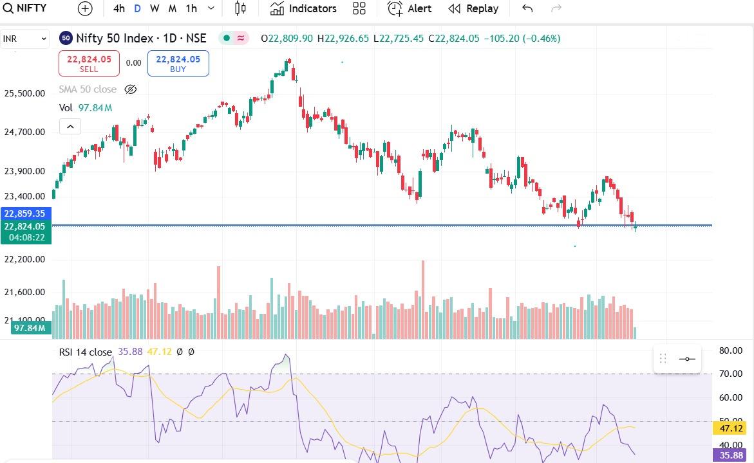754x463 pixels.
Task: Click the H22,926.65 high value
Action: (x=343, y=39)
